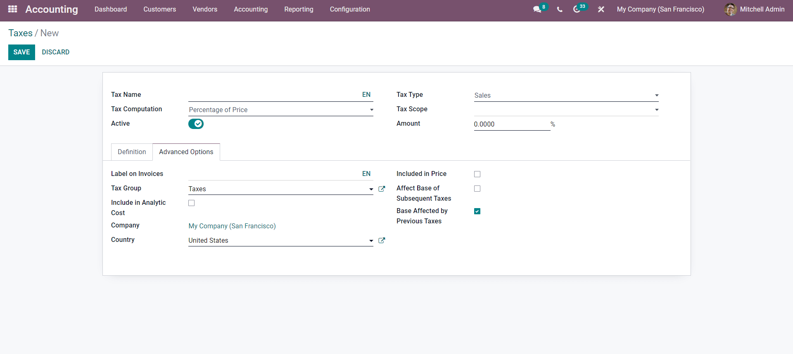Enable Include in Analytic Cost checkbox
This screenshot has height=354, width=793.
coord(192,203)
